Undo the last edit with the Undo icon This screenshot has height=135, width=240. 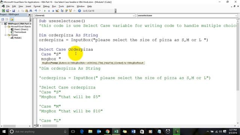point(36,11)
